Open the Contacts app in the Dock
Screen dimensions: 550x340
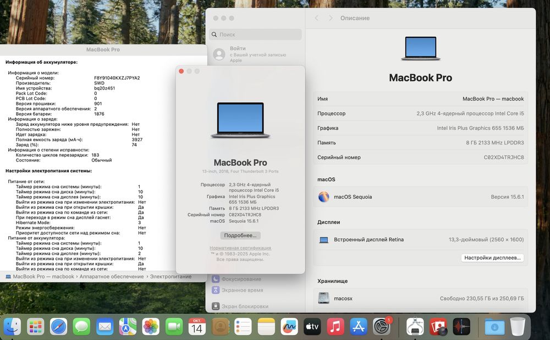tap(221, 327)
